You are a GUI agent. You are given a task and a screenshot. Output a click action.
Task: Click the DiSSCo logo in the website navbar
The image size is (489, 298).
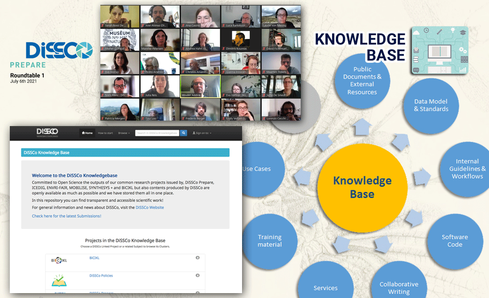(x=47, y=132)
